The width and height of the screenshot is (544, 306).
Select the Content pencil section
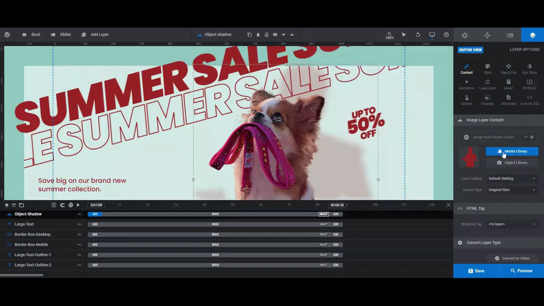point(467,69)
